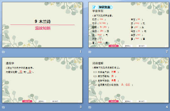Select slide 4 with 词语理解 heading
170x111 pixels.
(x=129, y=80)
